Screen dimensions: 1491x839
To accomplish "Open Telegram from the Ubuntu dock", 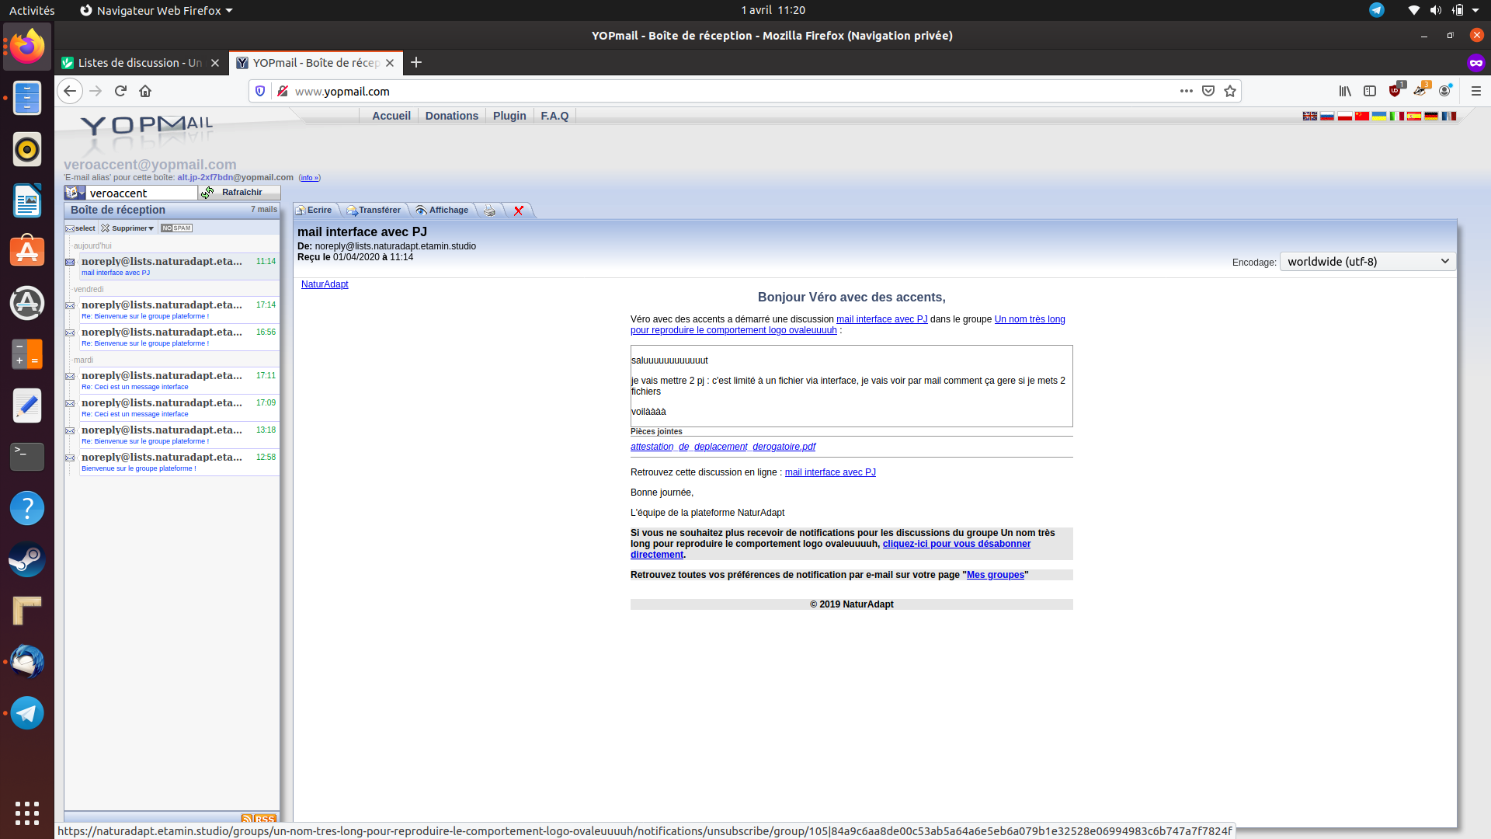I will point(27,712).
